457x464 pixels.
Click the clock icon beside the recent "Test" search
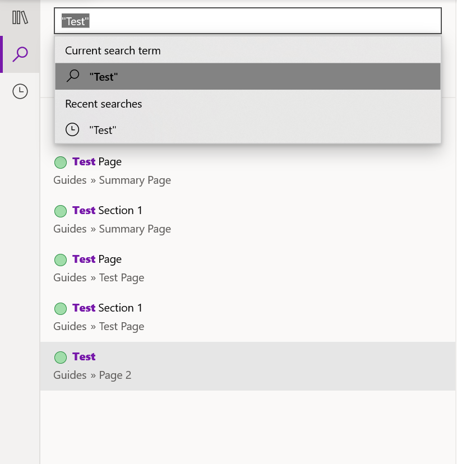click(72, 129)
